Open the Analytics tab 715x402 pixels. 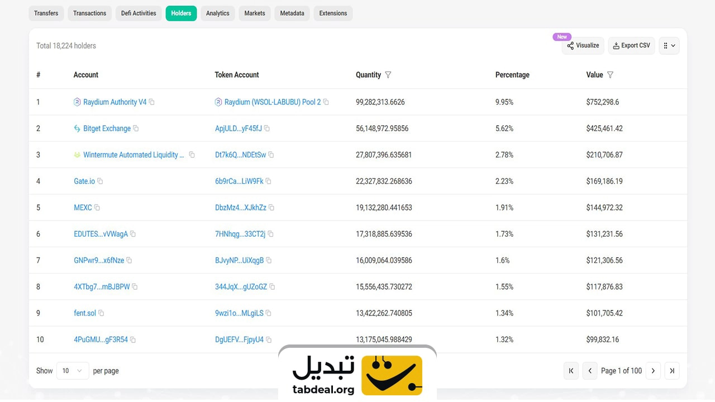[217, 13]
